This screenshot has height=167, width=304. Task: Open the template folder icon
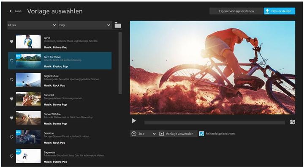[x=118, y=25]
